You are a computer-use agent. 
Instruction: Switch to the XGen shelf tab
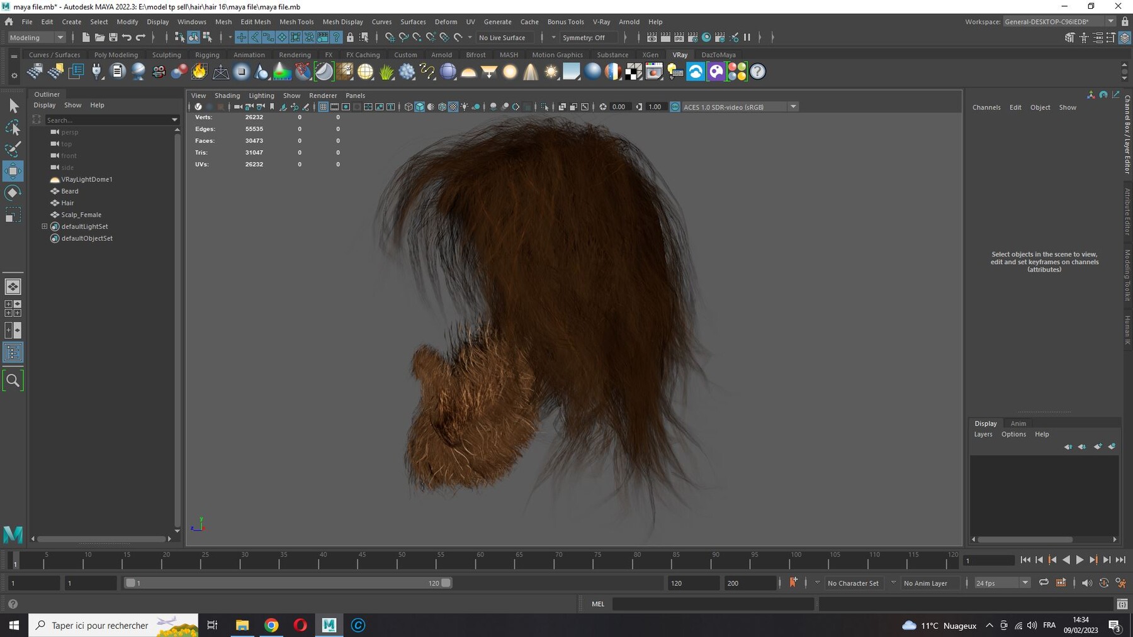pos(650,55)
